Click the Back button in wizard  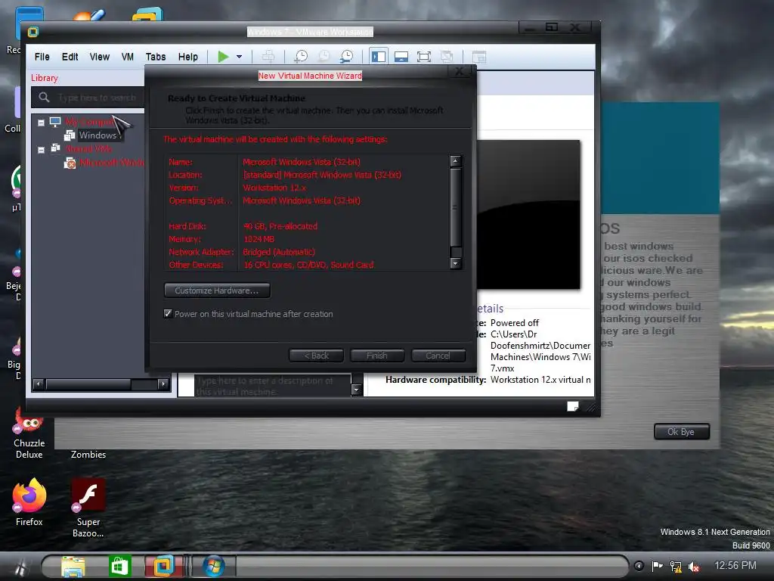(x=316, y=356)
